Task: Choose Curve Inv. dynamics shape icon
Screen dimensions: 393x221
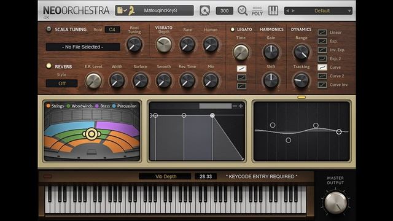Action: (x=322, y=85)
